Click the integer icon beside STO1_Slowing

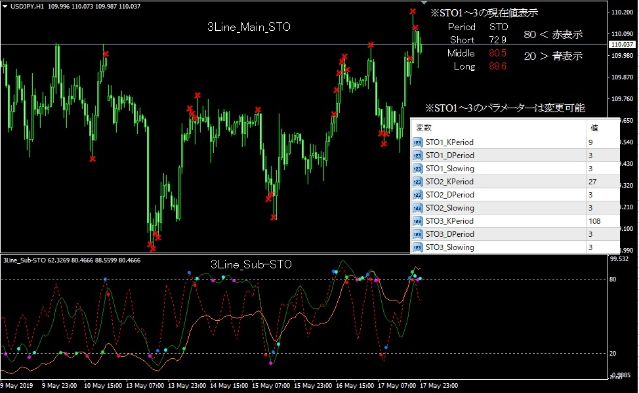pyautogui.click(x=417, y=169)
